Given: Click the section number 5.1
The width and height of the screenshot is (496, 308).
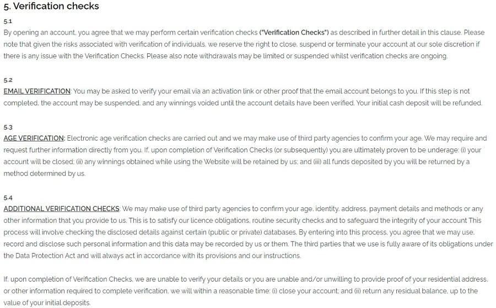Looking at the screenshot, I should (x=8, y=21).
